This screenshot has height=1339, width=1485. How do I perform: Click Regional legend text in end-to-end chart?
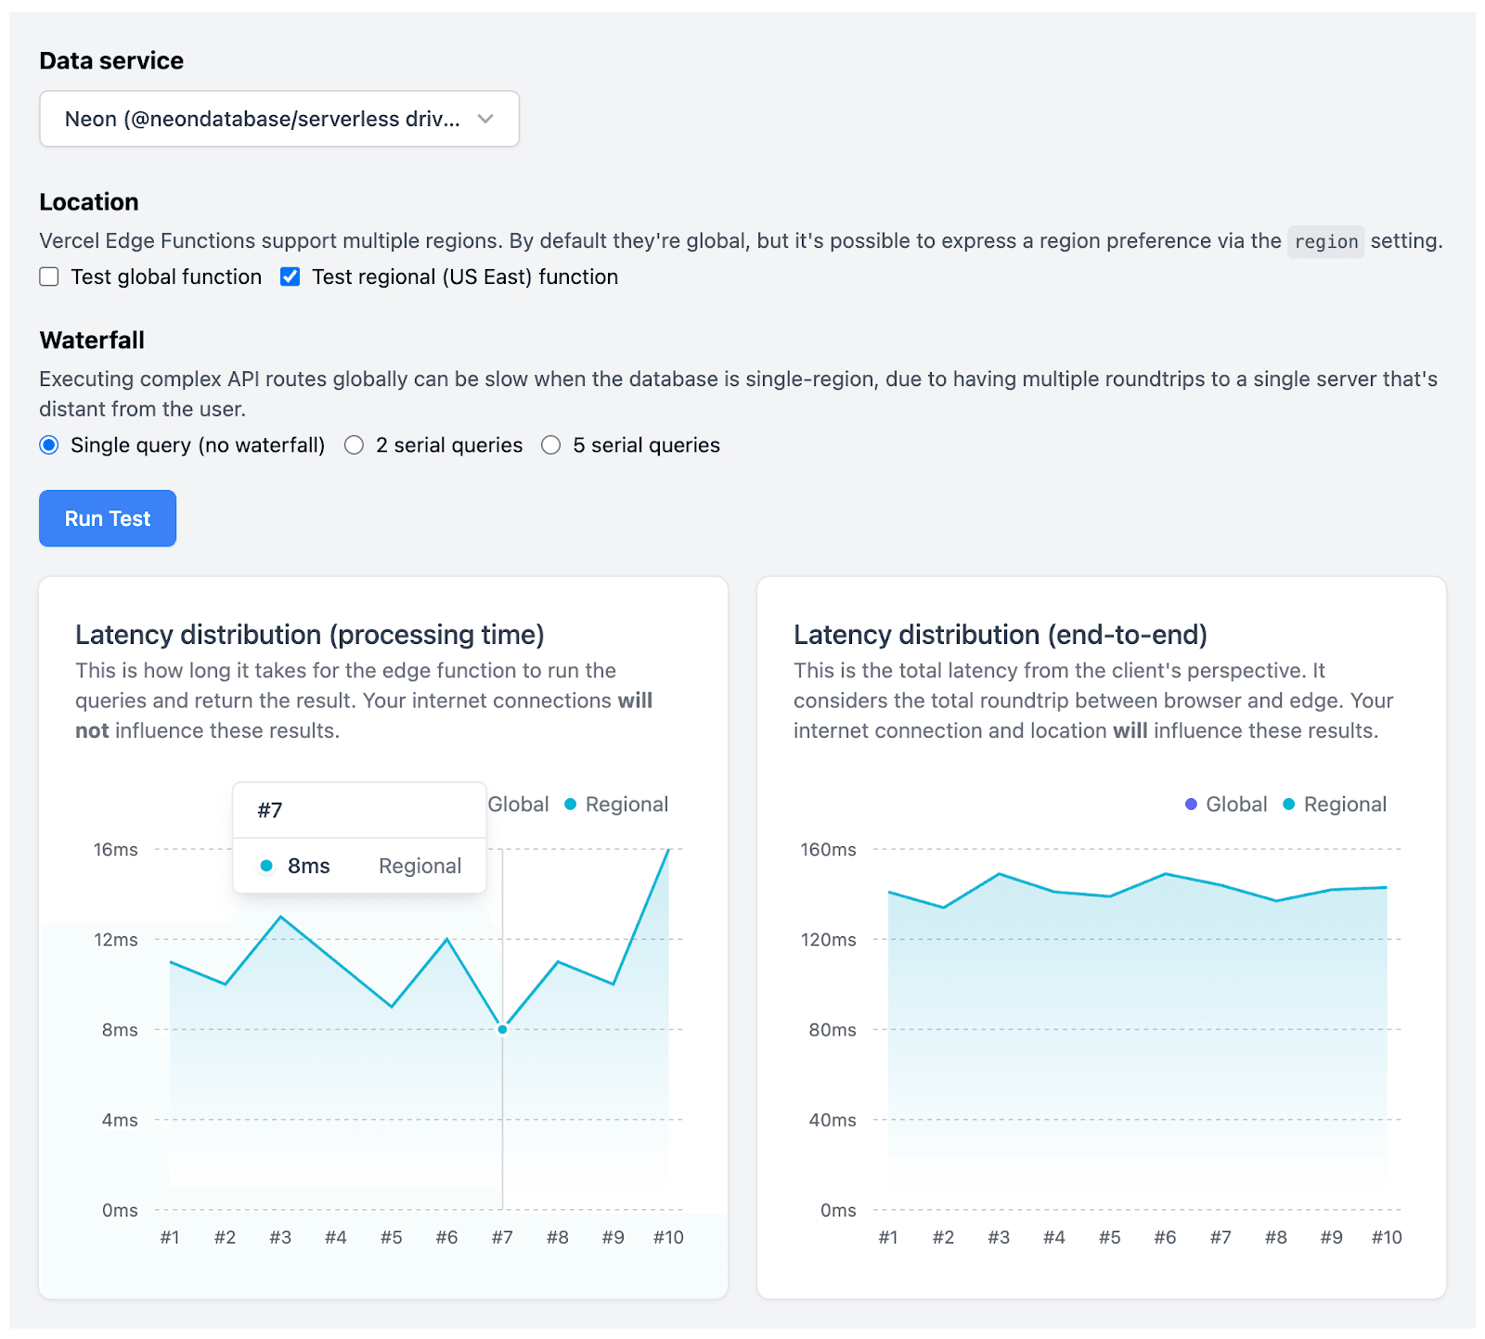tap(1345, 805)
